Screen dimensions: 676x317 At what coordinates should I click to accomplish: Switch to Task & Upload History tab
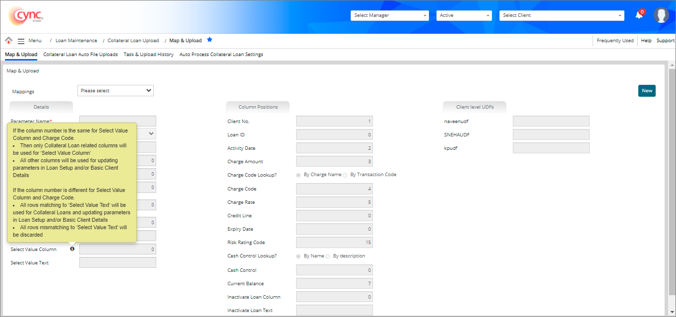148,55
